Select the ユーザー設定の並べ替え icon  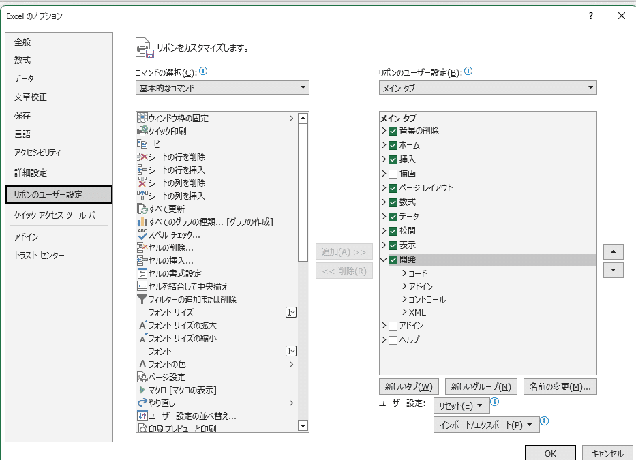pyautogui.click(x=142, y=416)
